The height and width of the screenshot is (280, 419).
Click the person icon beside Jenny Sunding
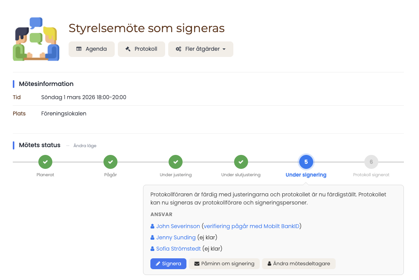tap(152, 237)
